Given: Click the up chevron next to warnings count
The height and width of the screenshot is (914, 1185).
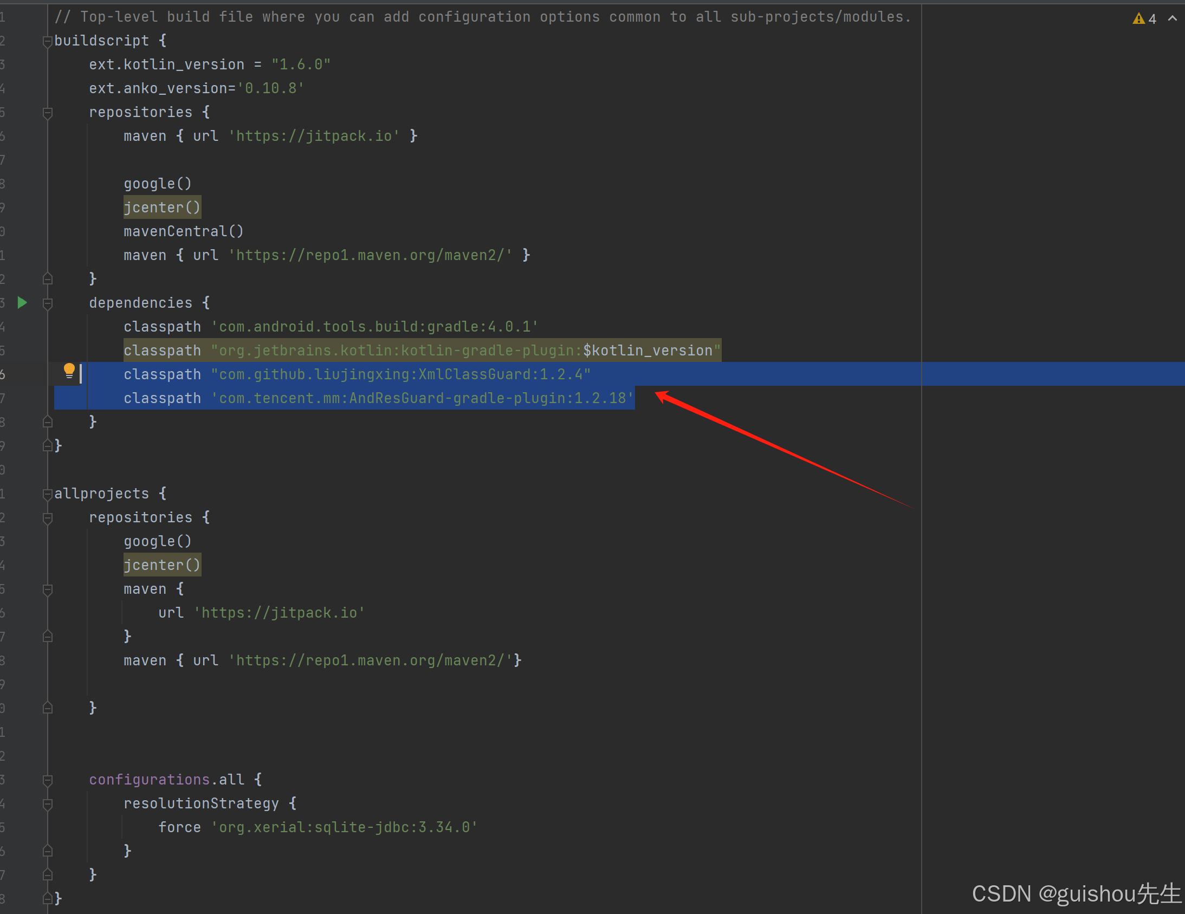Looking at the screenshot, I should (1172, 18).
